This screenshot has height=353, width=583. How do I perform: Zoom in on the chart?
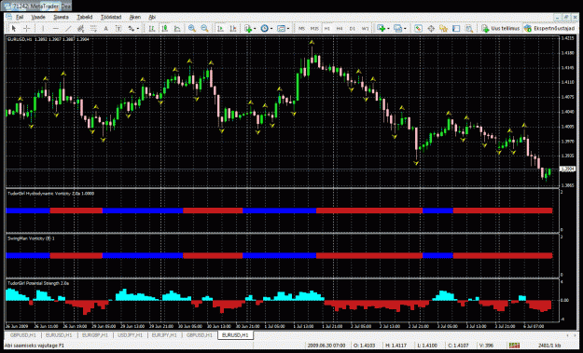click(x=192, y=28)
